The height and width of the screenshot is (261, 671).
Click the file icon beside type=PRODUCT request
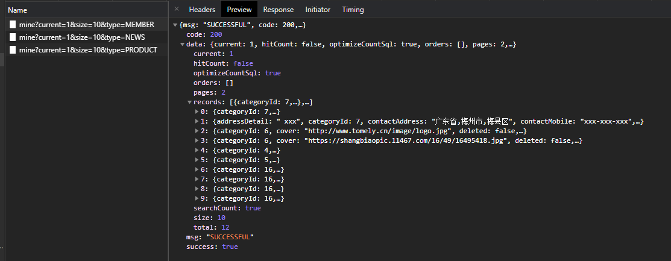[12, 50]
